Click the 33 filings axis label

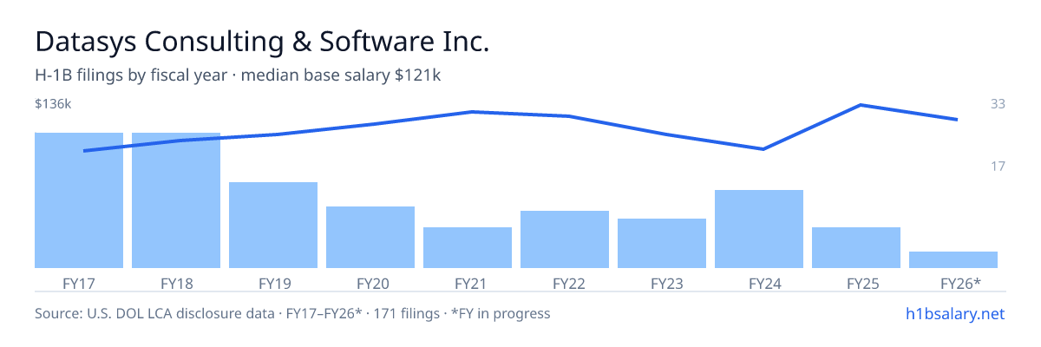tap(998, 104)
